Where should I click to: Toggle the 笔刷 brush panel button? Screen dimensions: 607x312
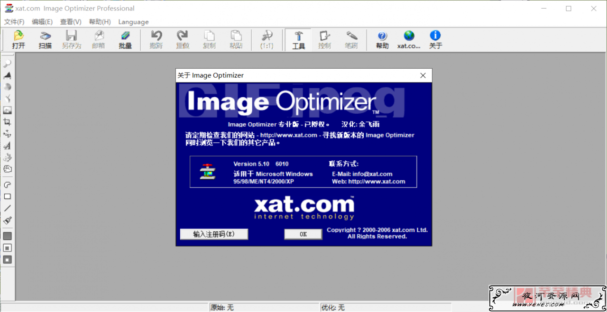pyautogui.click(x=351, y=40)
